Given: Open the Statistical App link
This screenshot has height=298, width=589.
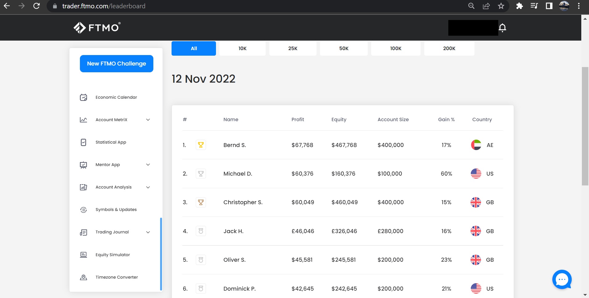Looking at the screenshot, I should (111, 142).
